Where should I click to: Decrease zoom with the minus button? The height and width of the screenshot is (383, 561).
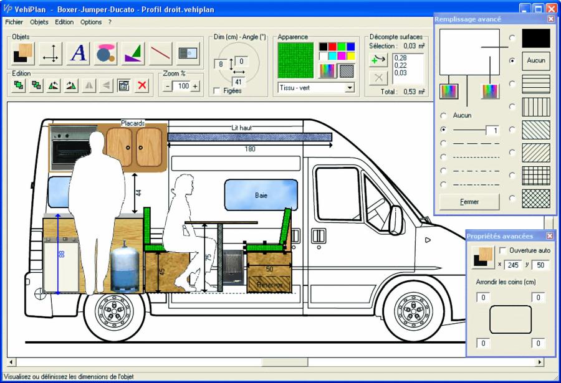pos(168,86)
